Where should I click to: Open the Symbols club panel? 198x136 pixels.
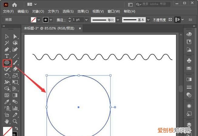click(x=189, y=60)
